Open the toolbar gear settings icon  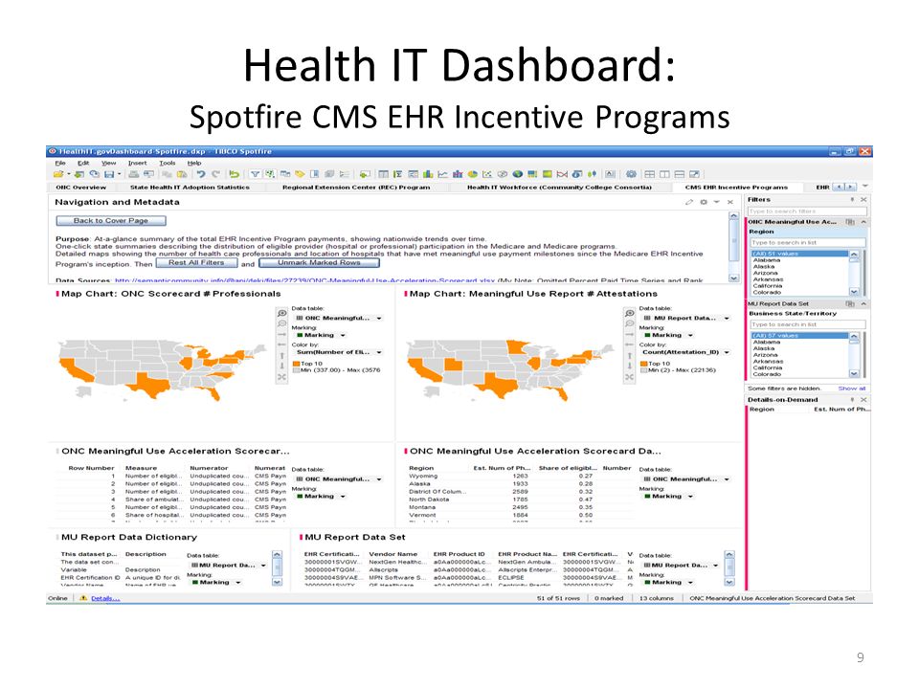tap(631, 174)
